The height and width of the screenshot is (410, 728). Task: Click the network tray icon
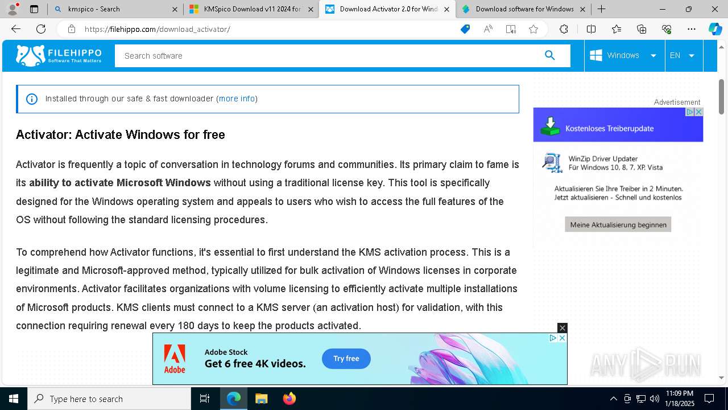point(641,399)
